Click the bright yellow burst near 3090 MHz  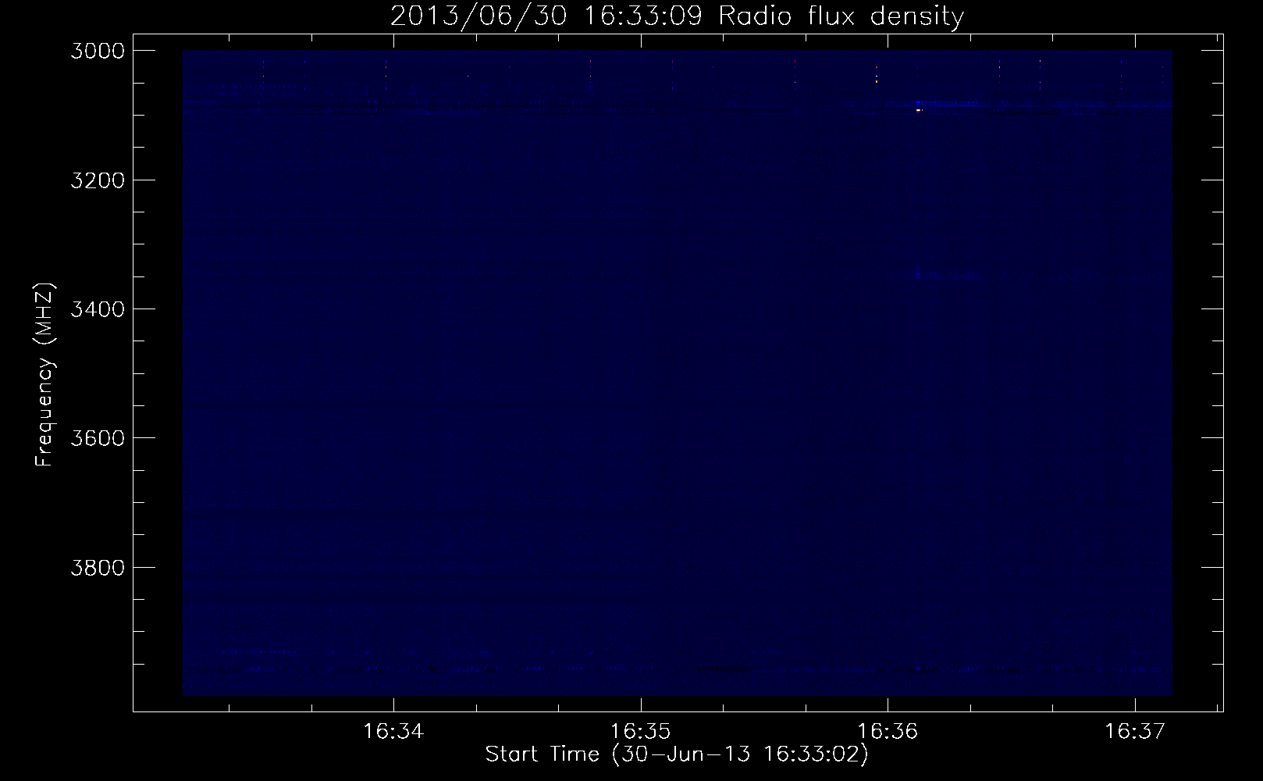pos(919,110)
